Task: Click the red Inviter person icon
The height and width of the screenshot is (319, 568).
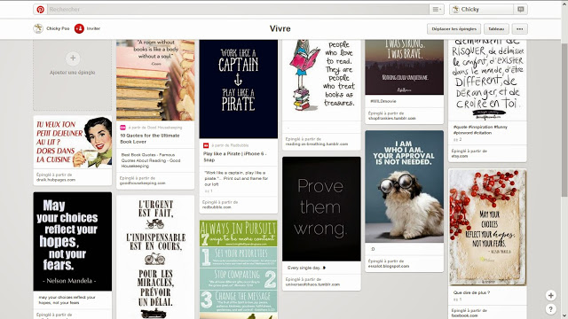Action: pos(79,28)
